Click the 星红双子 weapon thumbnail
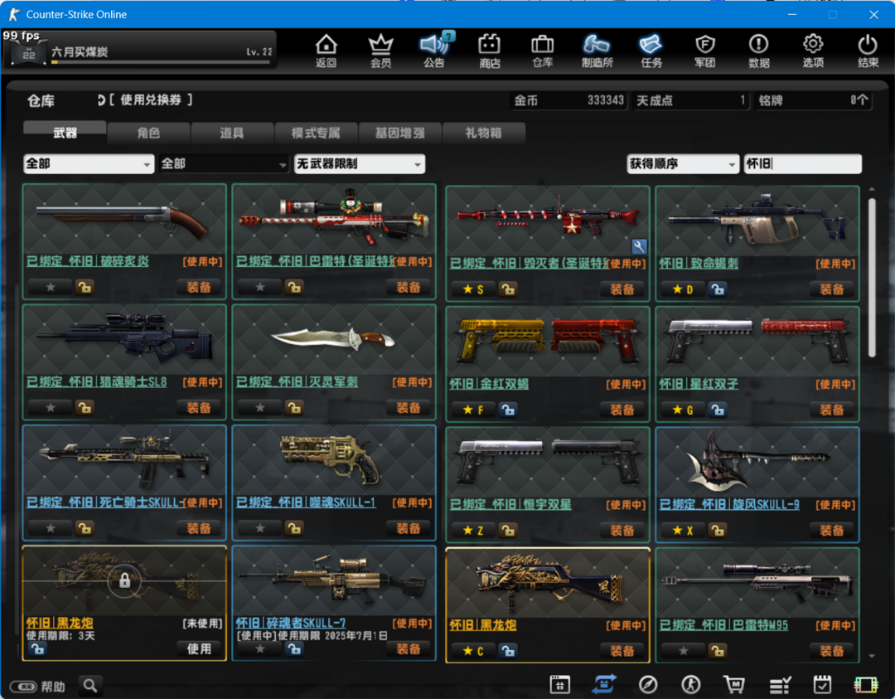Screen dimensions: 895x699 coord(757,341)
